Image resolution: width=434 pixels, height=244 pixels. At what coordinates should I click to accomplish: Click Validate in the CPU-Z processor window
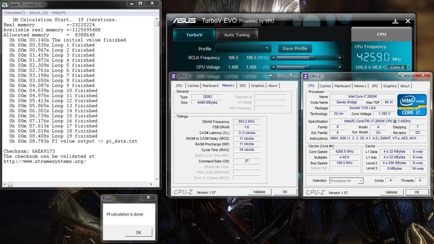point(391,192)
